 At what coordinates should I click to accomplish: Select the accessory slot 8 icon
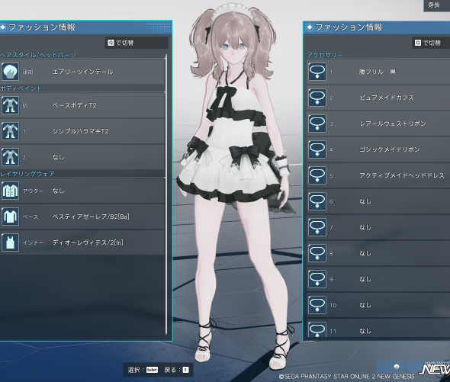pyautogui.click(x=317, y=253)
